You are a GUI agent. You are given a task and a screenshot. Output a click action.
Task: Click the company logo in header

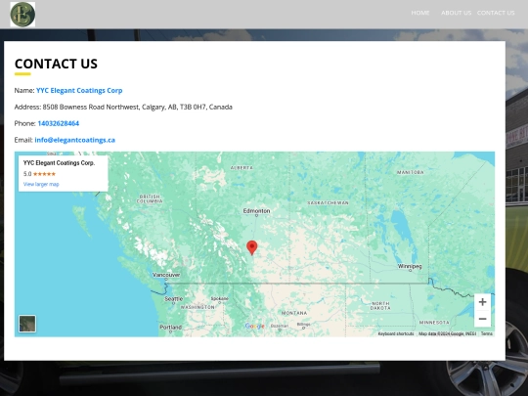click(x=22, y=14)
